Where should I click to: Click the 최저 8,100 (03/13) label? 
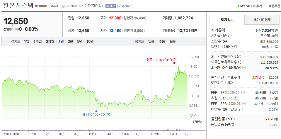click(x=96, y=114)
